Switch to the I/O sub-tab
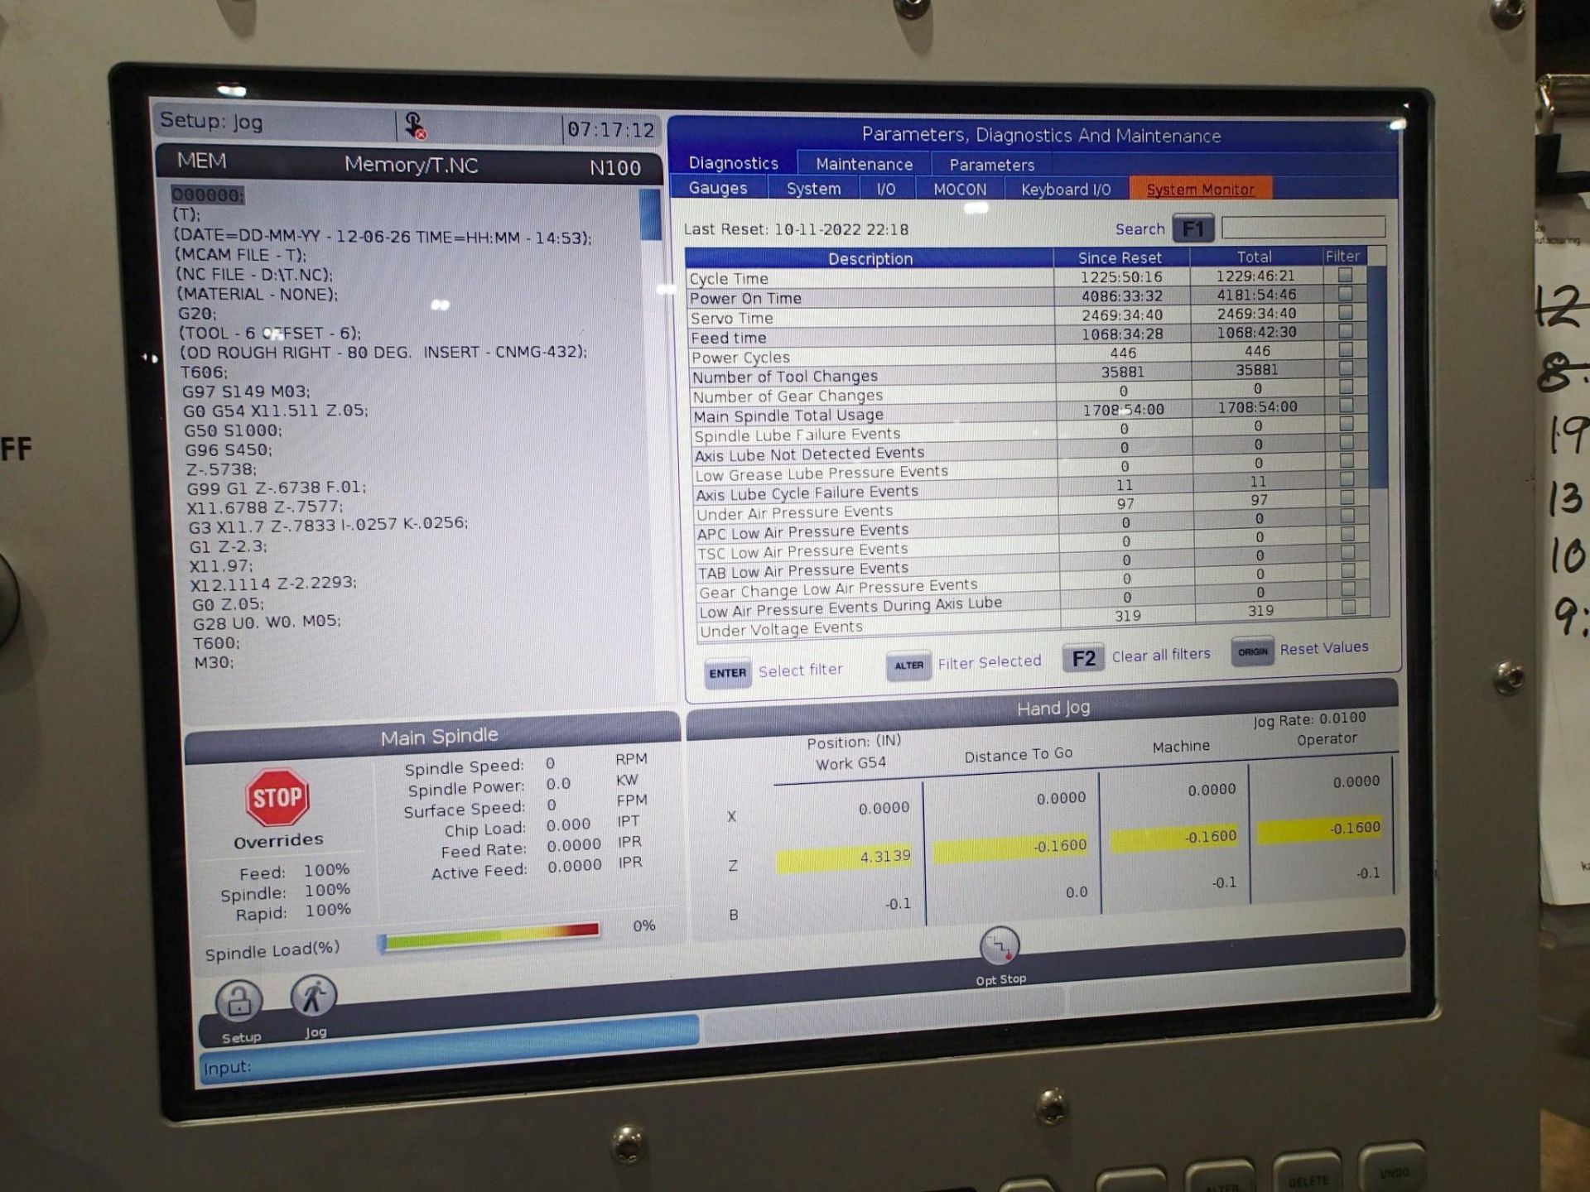This screenshot has height=1192, width=1590. click(886, 189)
